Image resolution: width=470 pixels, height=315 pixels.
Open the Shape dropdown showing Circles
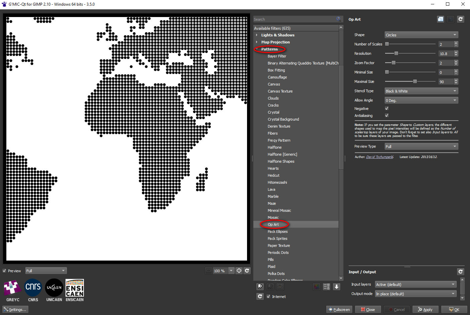[421, 35]
